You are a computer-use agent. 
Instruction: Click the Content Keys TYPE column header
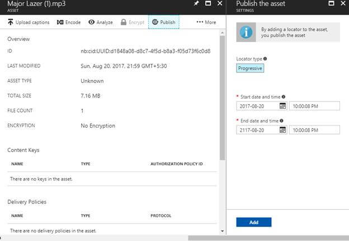coord(86,164)
